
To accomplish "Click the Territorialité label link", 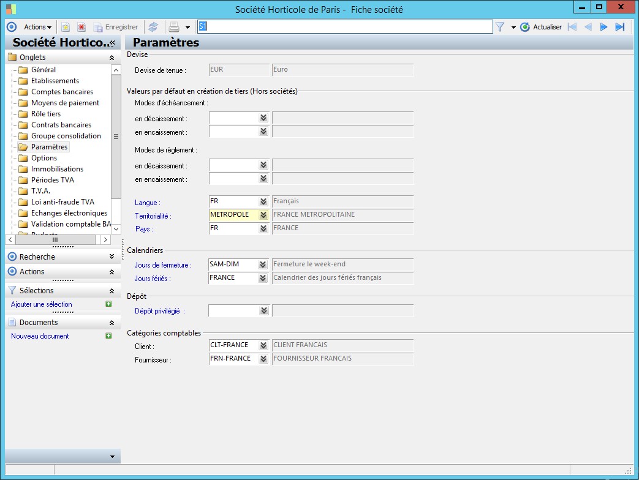I will click(x=153, y=216).
